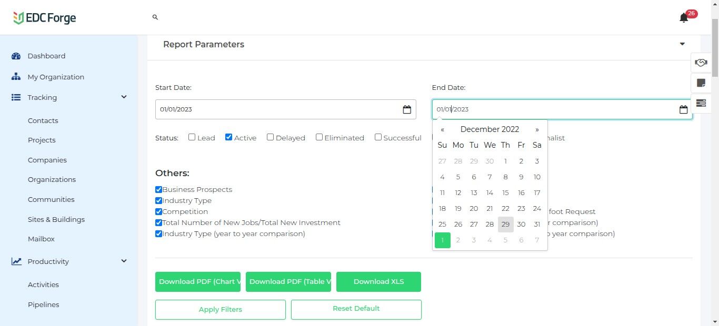Collapse the Tracking sidebar section

124,97
